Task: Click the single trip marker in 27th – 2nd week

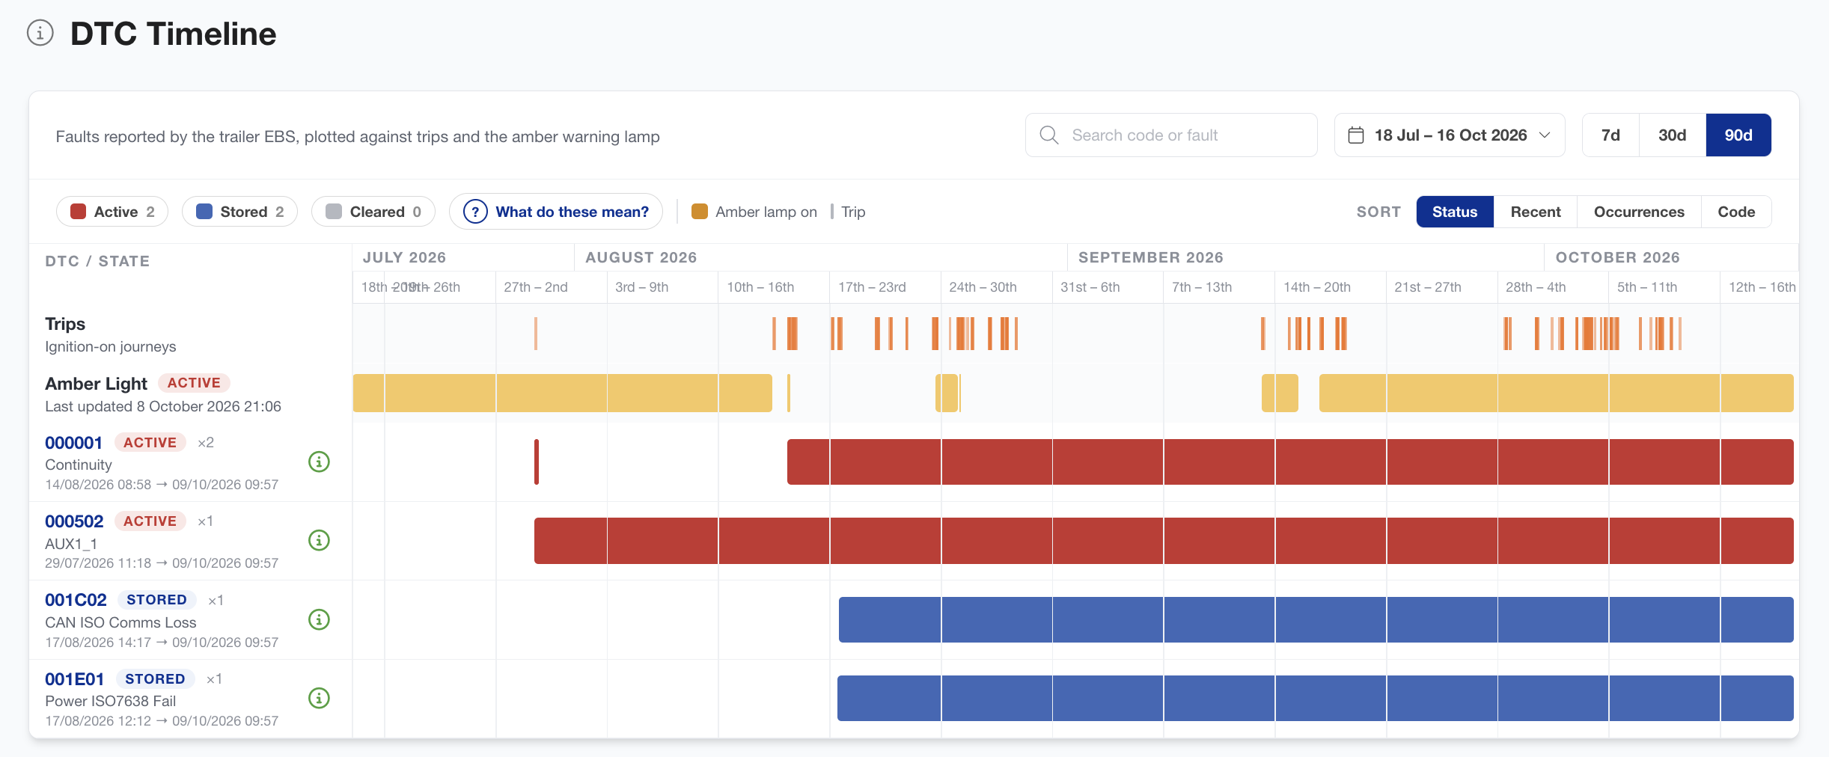Action: tap(536, 334)
